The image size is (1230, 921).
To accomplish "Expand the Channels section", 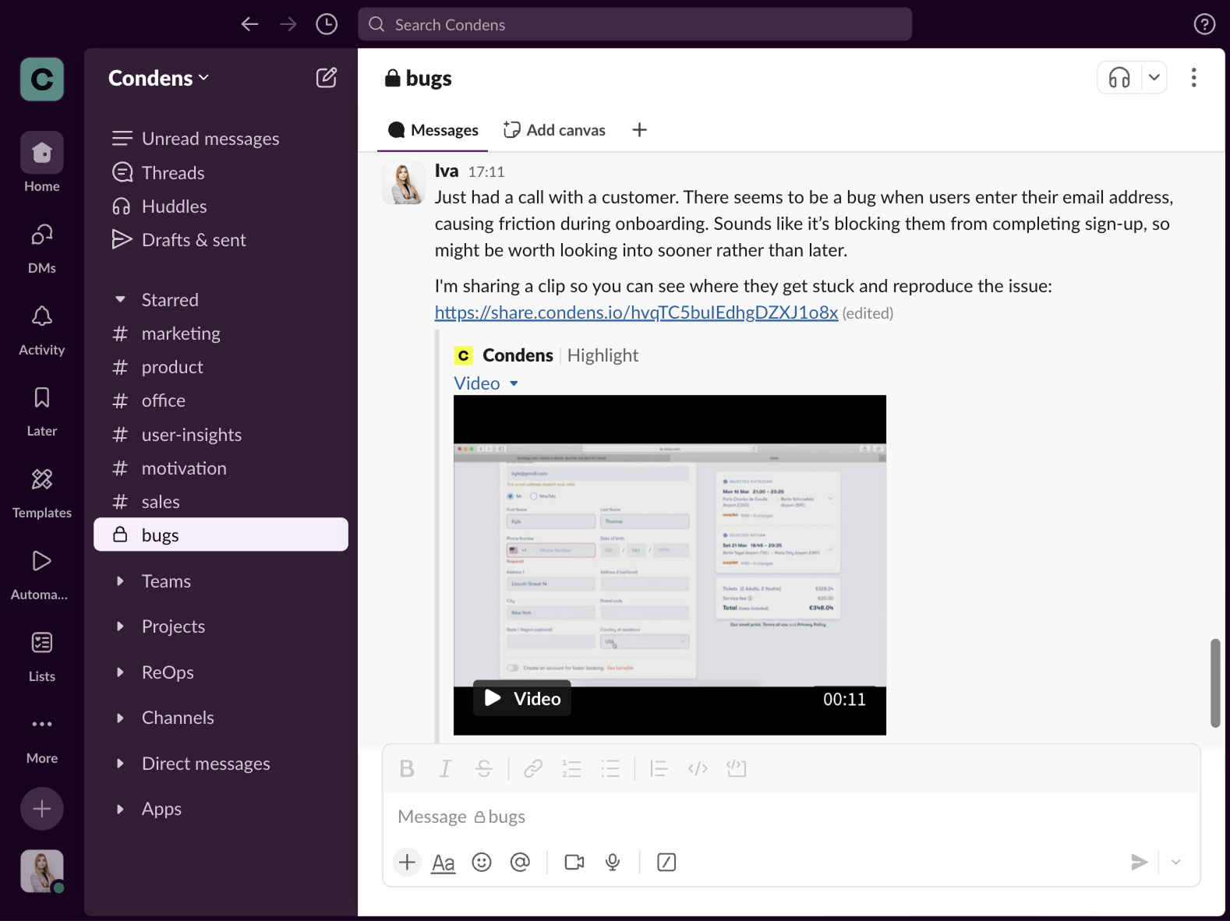I will pos(120,718).
